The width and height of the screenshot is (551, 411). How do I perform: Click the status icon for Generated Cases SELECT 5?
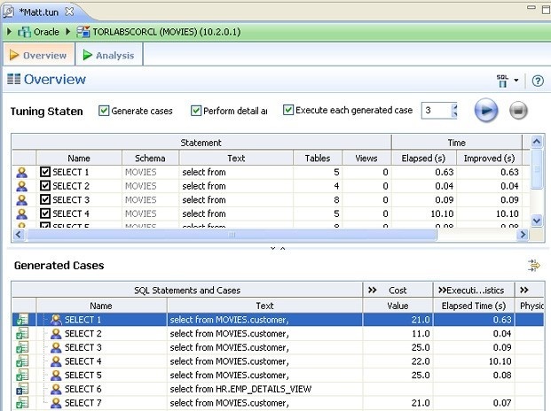22,375
